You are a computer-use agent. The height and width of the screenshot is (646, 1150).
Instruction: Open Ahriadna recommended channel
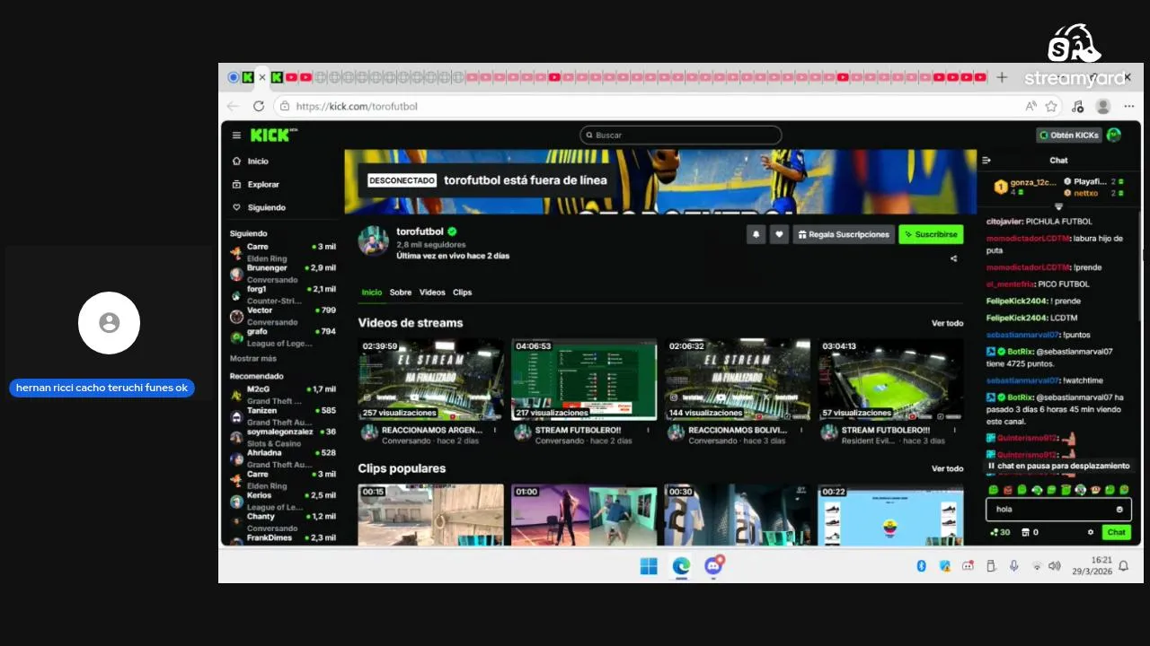(283, 458)
